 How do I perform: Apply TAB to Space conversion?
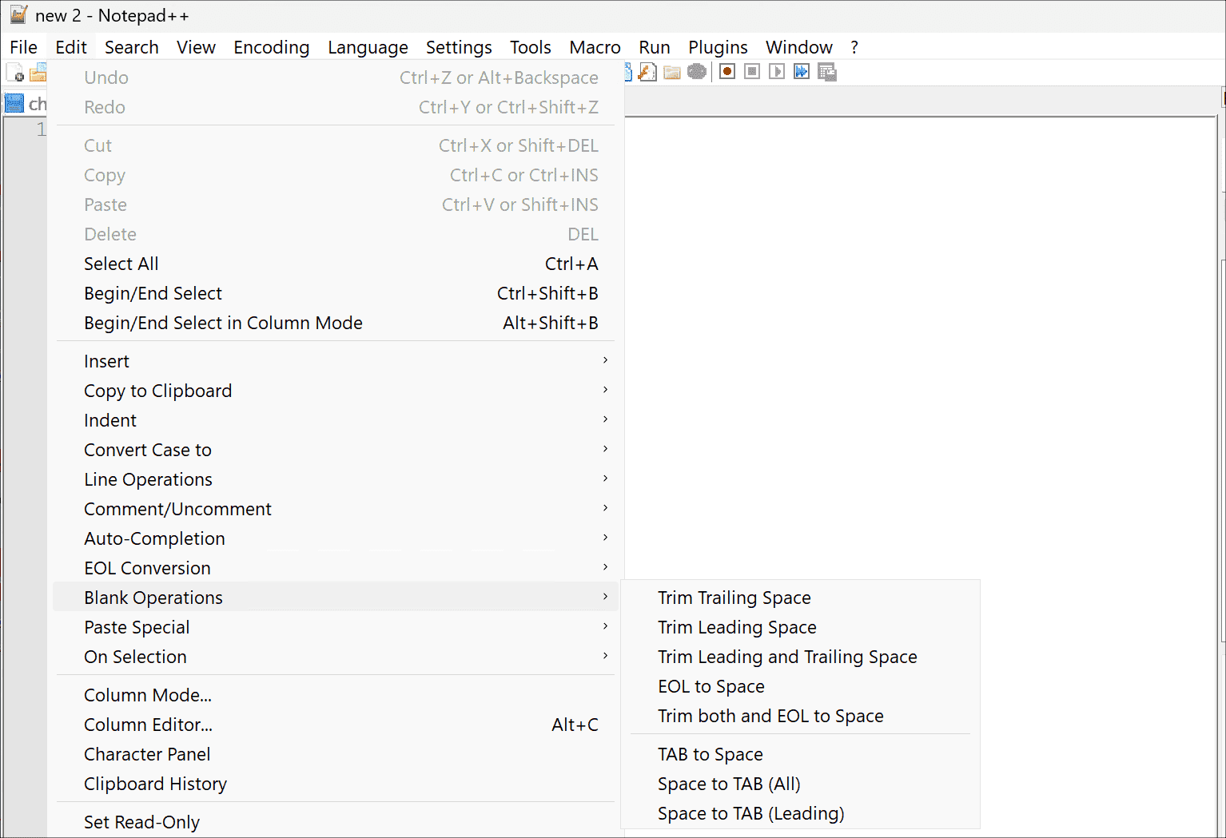710,754
